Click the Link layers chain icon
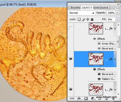This screenshot has height=102, width=121. pyautogui.click(x=72, y=98)
